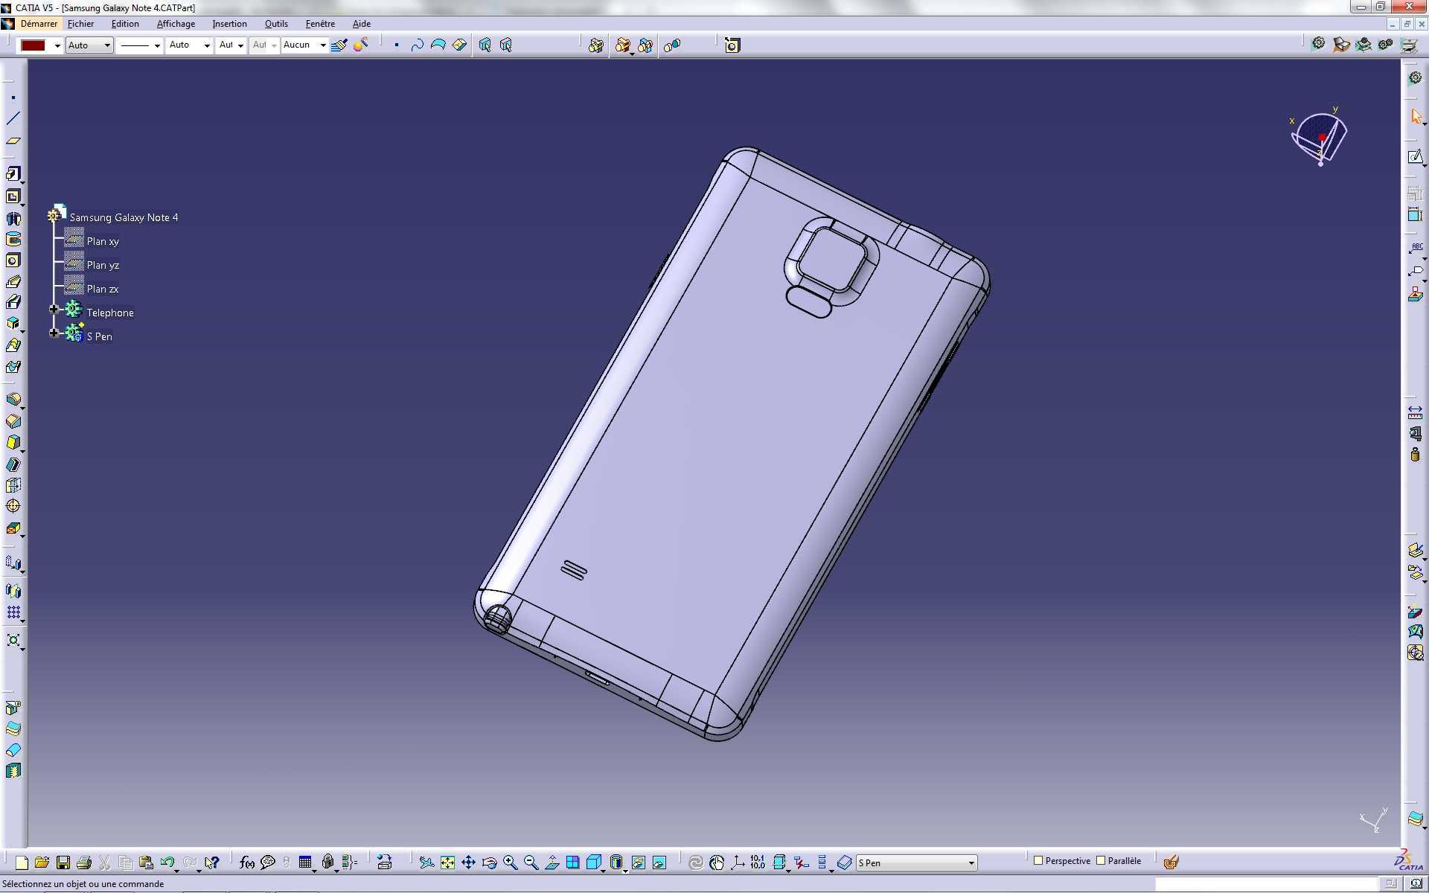This screenshot has width=1429, height=893.
Task: Enable the Perspective checkbox
Action: (1038, 860)
